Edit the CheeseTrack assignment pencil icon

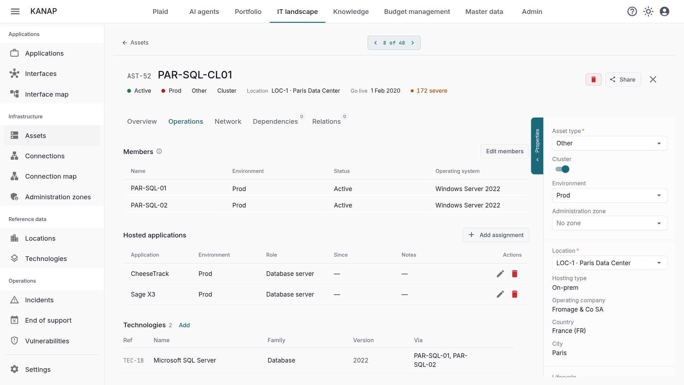tap(500, 274)
